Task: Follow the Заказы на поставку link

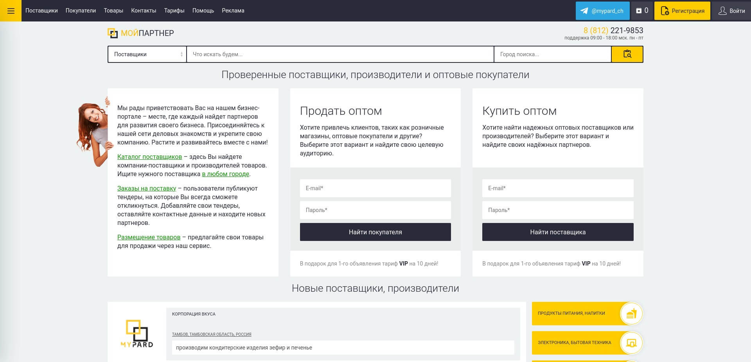Action: tap(147, 188)
